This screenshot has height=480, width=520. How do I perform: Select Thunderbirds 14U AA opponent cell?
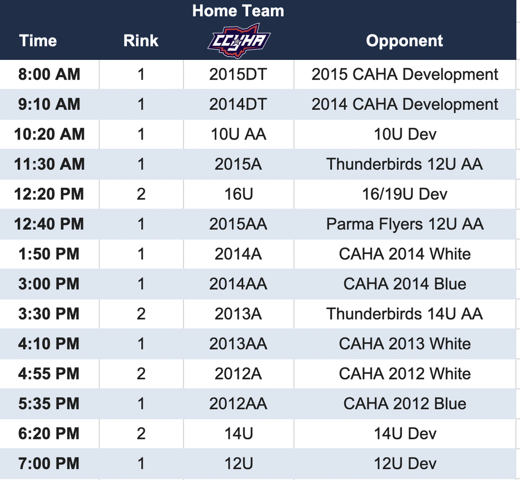[x=405, y=314]
